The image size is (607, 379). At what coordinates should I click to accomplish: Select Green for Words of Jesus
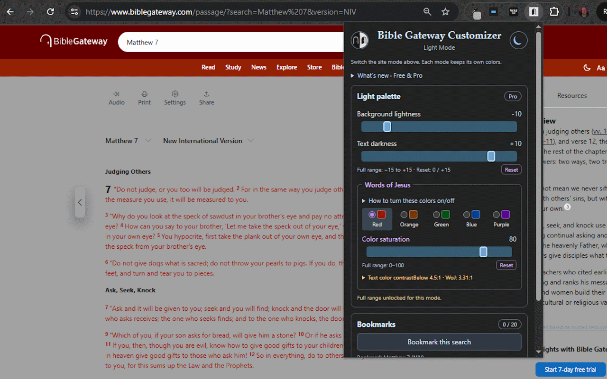(x=441, y=219)
